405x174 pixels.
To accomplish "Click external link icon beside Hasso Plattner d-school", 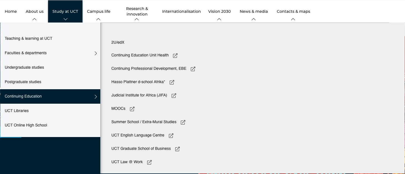I will 172,82.
